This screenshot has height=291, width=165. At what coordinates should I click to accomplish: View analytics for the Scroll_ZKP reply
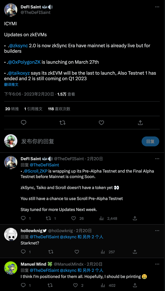click(x=102, y=218)
